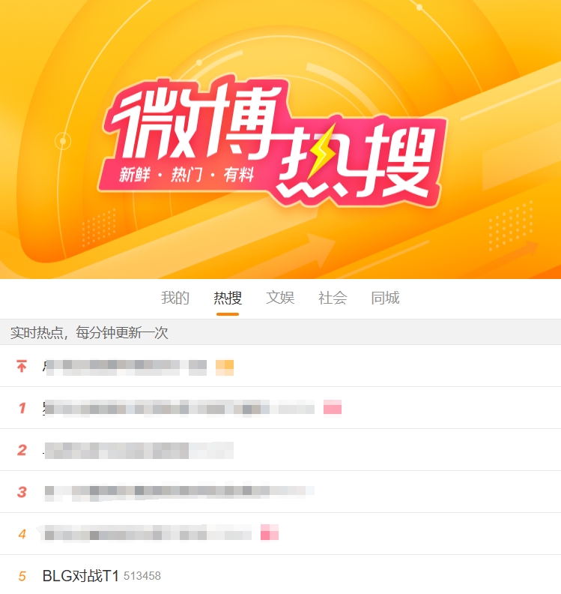
Task: Open the 我的 tab
Action: [x=175, y=298]
